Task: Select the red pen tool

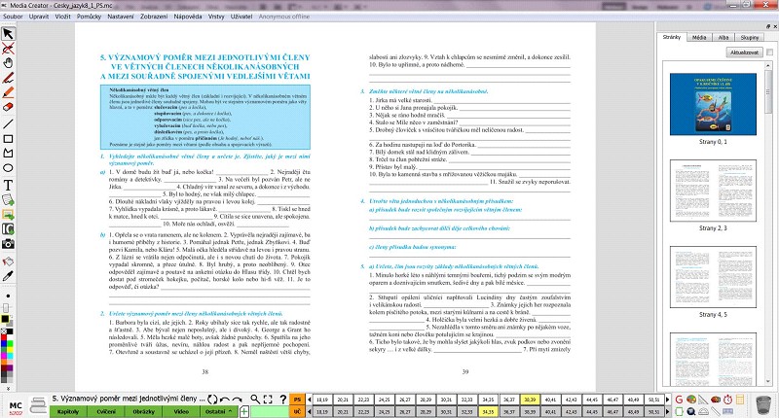Action: (x=8, y=78)
